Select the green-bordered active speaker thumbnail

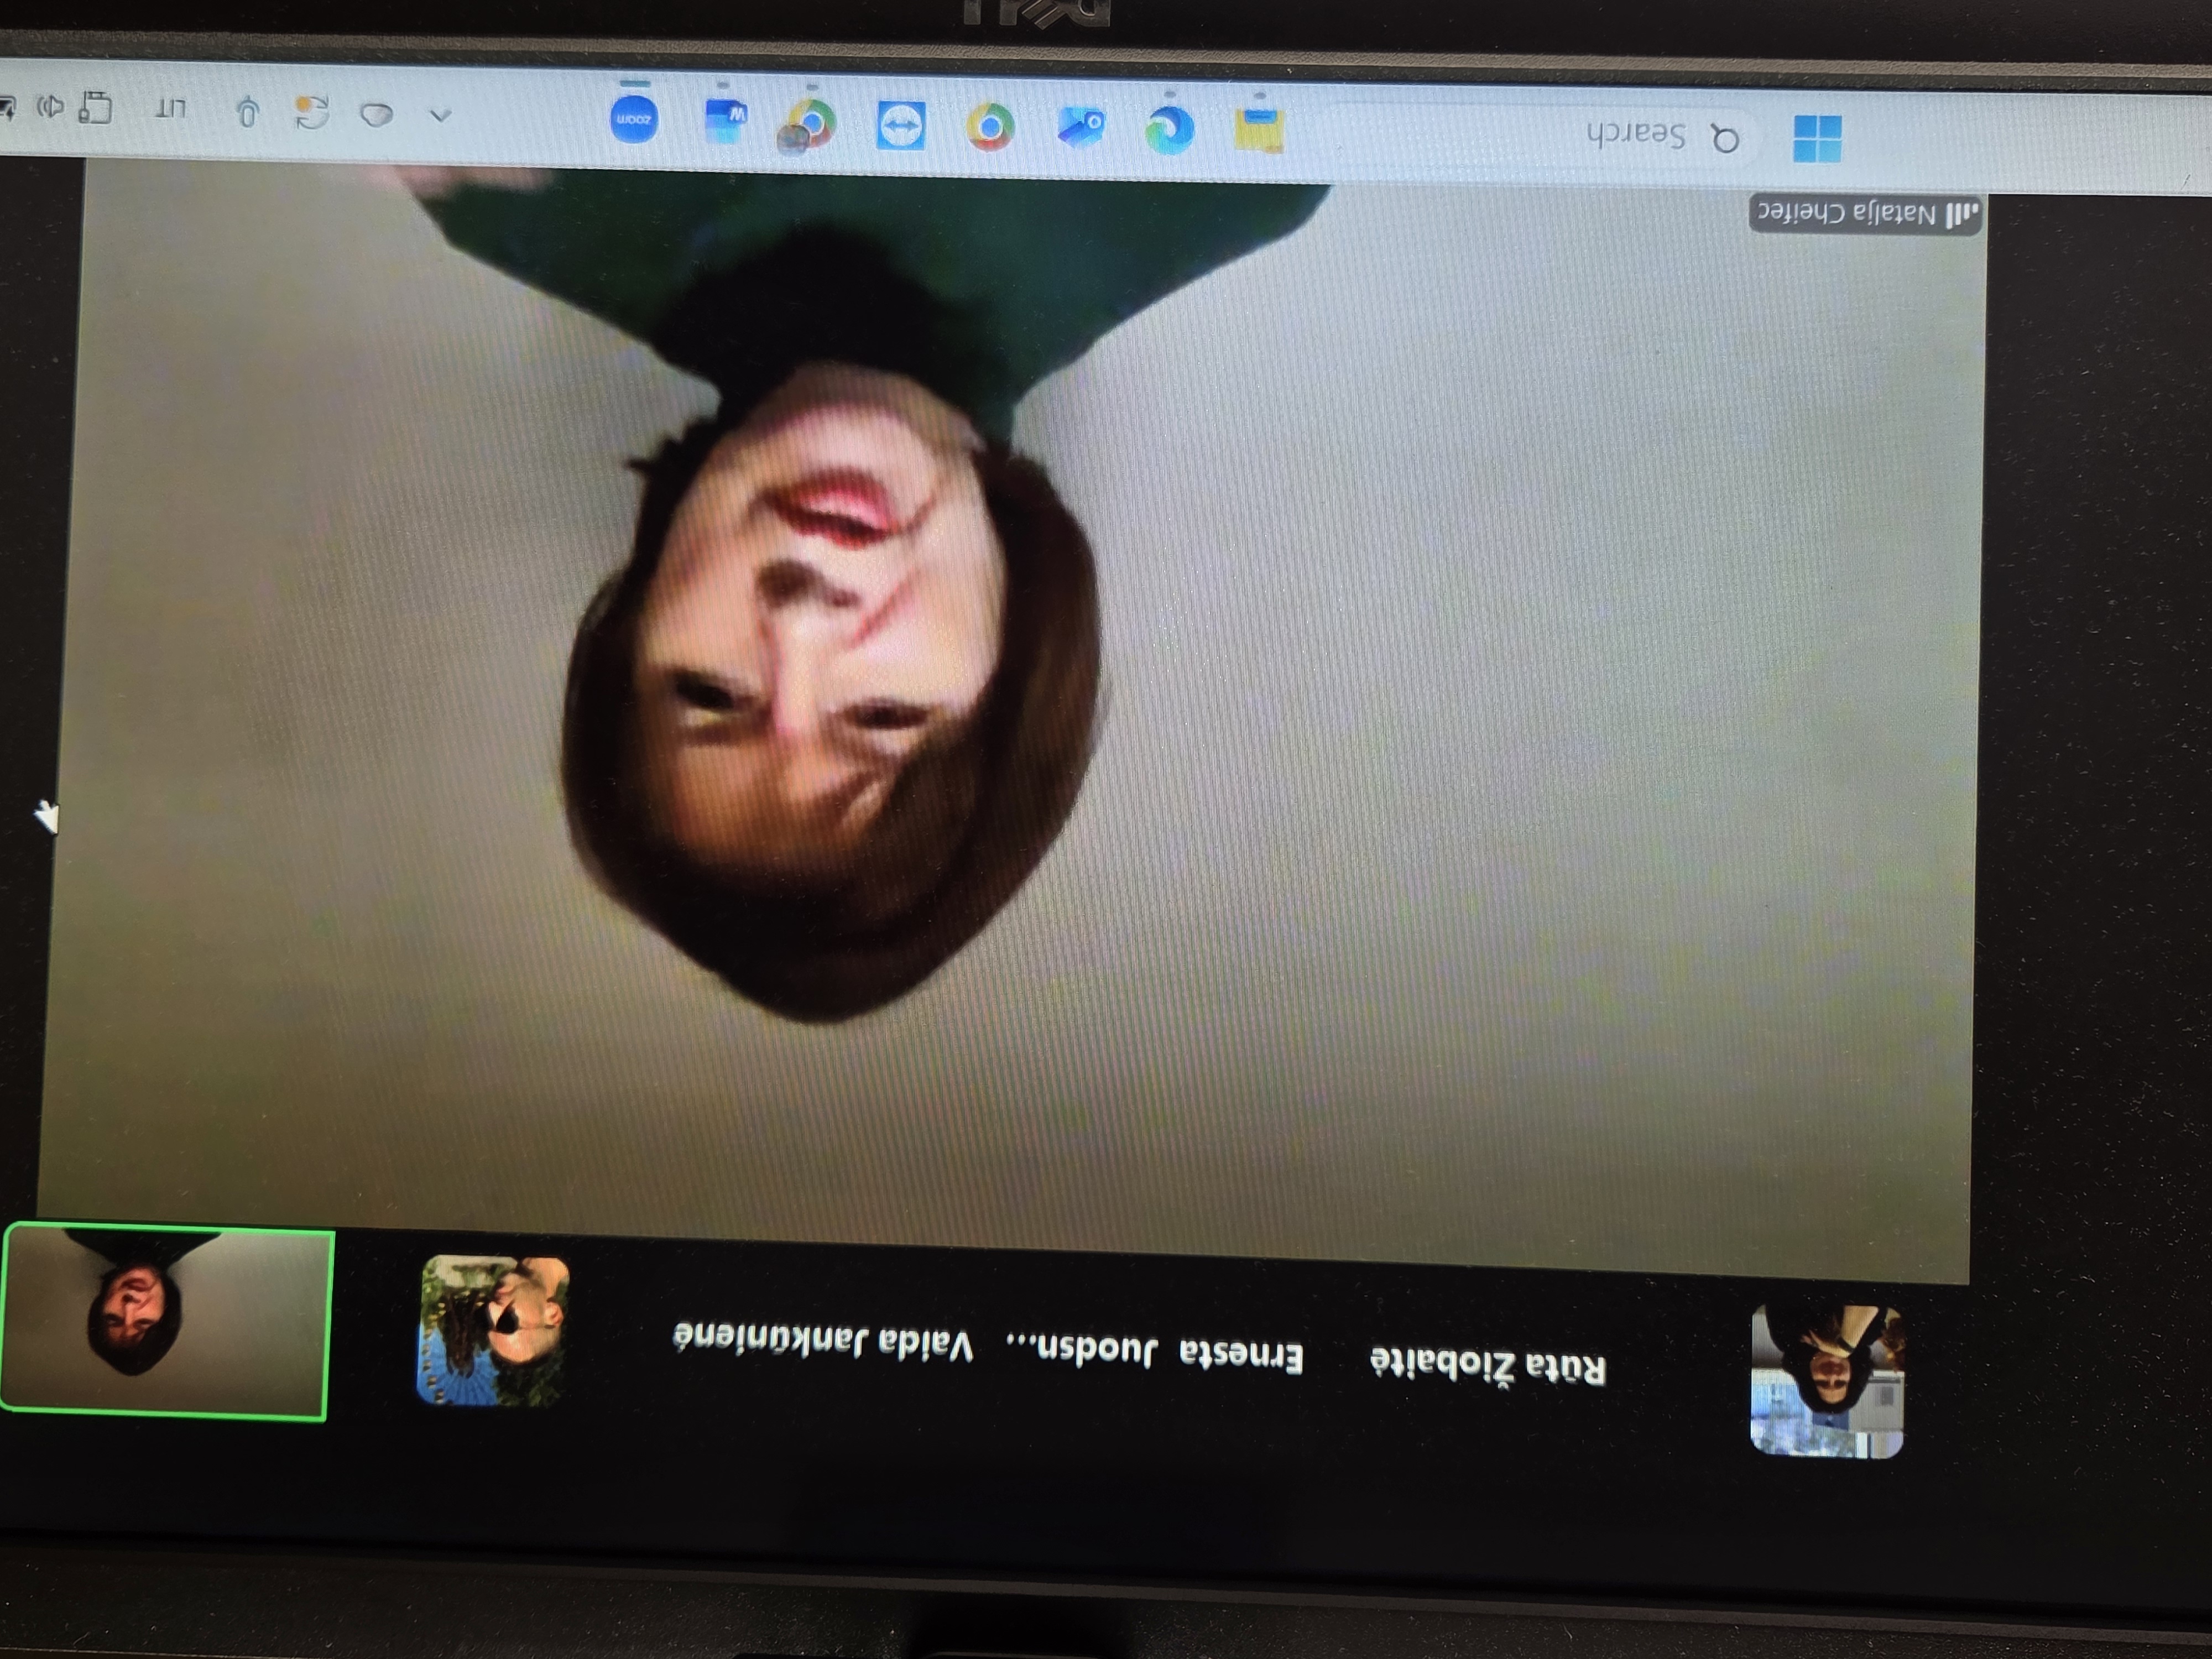166,1321
